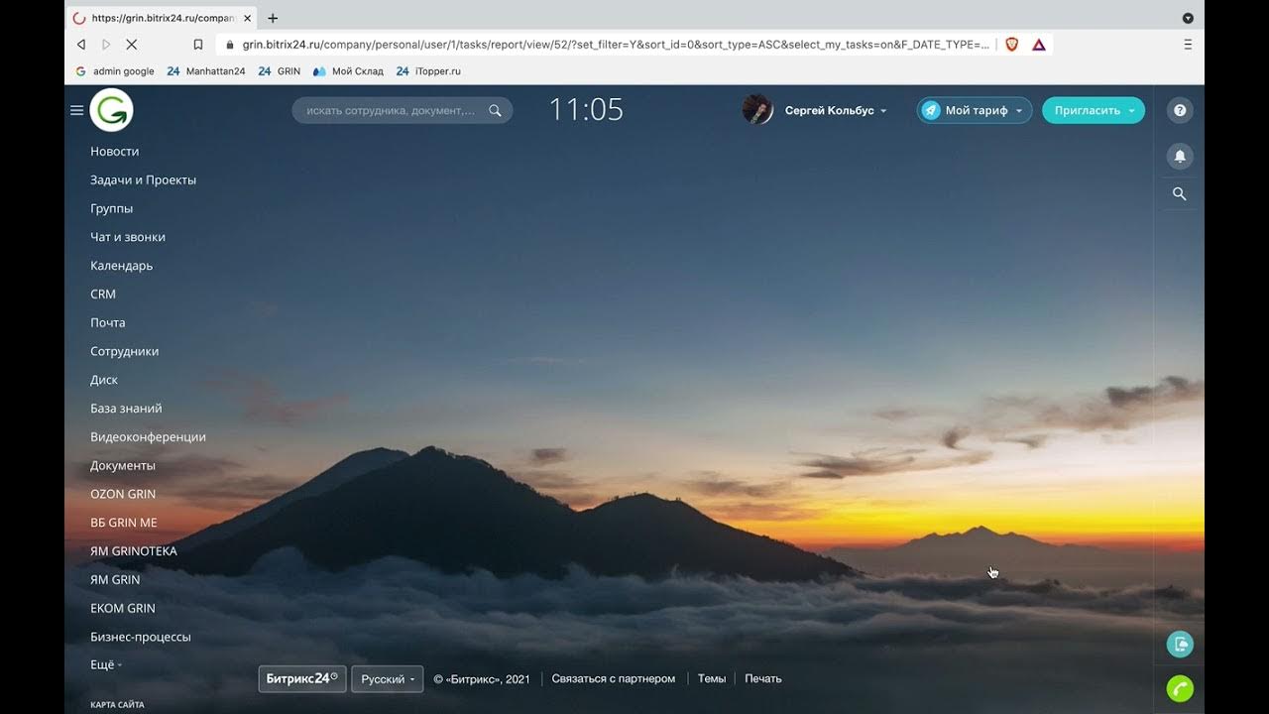Open GRIN bookmark
1269x714 pixels.
(280, 71)
